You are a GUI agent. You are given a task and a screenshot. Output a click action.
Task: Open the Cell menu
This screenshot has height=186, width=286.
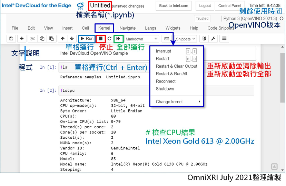[x=85, y=28]
